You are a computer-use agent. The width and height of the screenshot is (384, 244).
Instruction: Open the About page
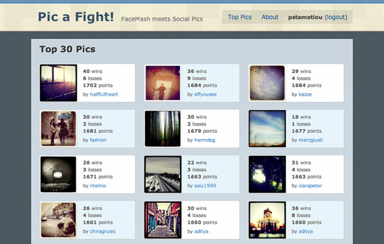(x=270, y=17)
